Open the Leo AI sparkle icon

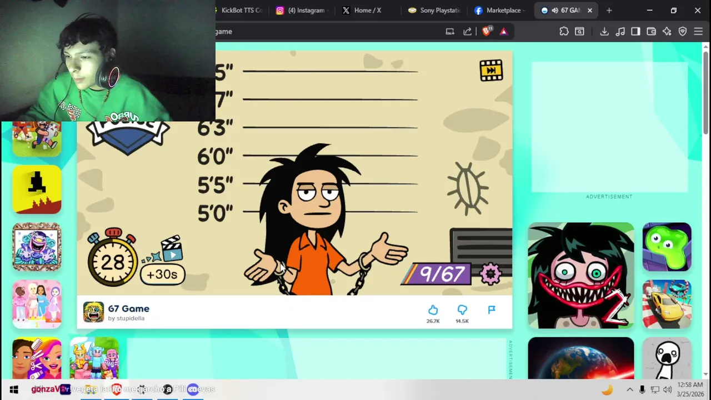(x=667, y=32)
